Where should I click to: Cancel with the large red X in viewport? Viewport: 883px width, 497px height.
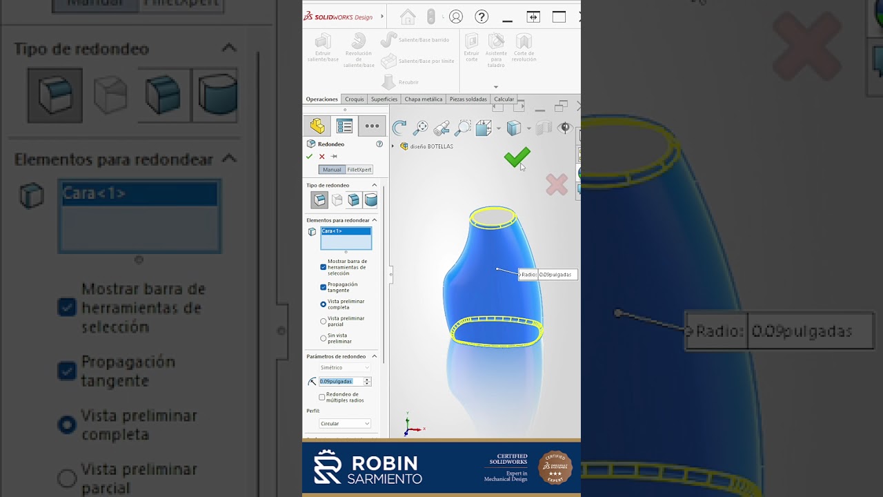557,184
